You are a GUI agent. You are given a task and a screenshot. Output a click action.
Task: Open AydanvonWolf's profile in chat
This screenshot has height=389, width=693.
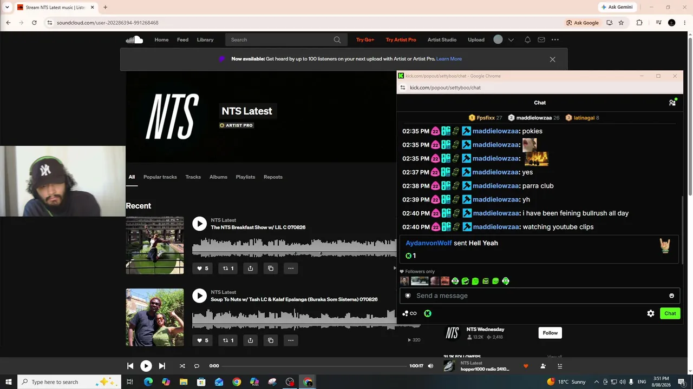coord(429,243)
